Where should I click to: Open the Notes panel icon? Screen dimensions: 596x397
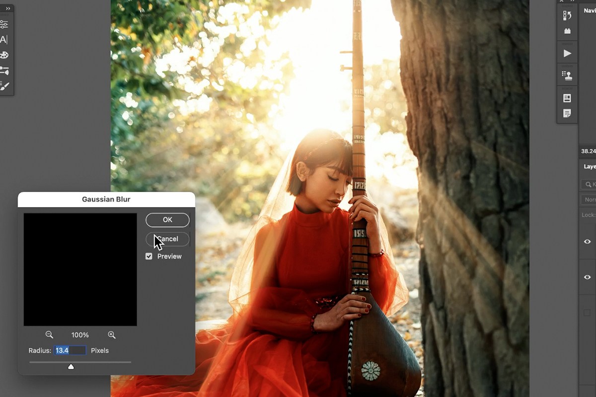(567, 114)
